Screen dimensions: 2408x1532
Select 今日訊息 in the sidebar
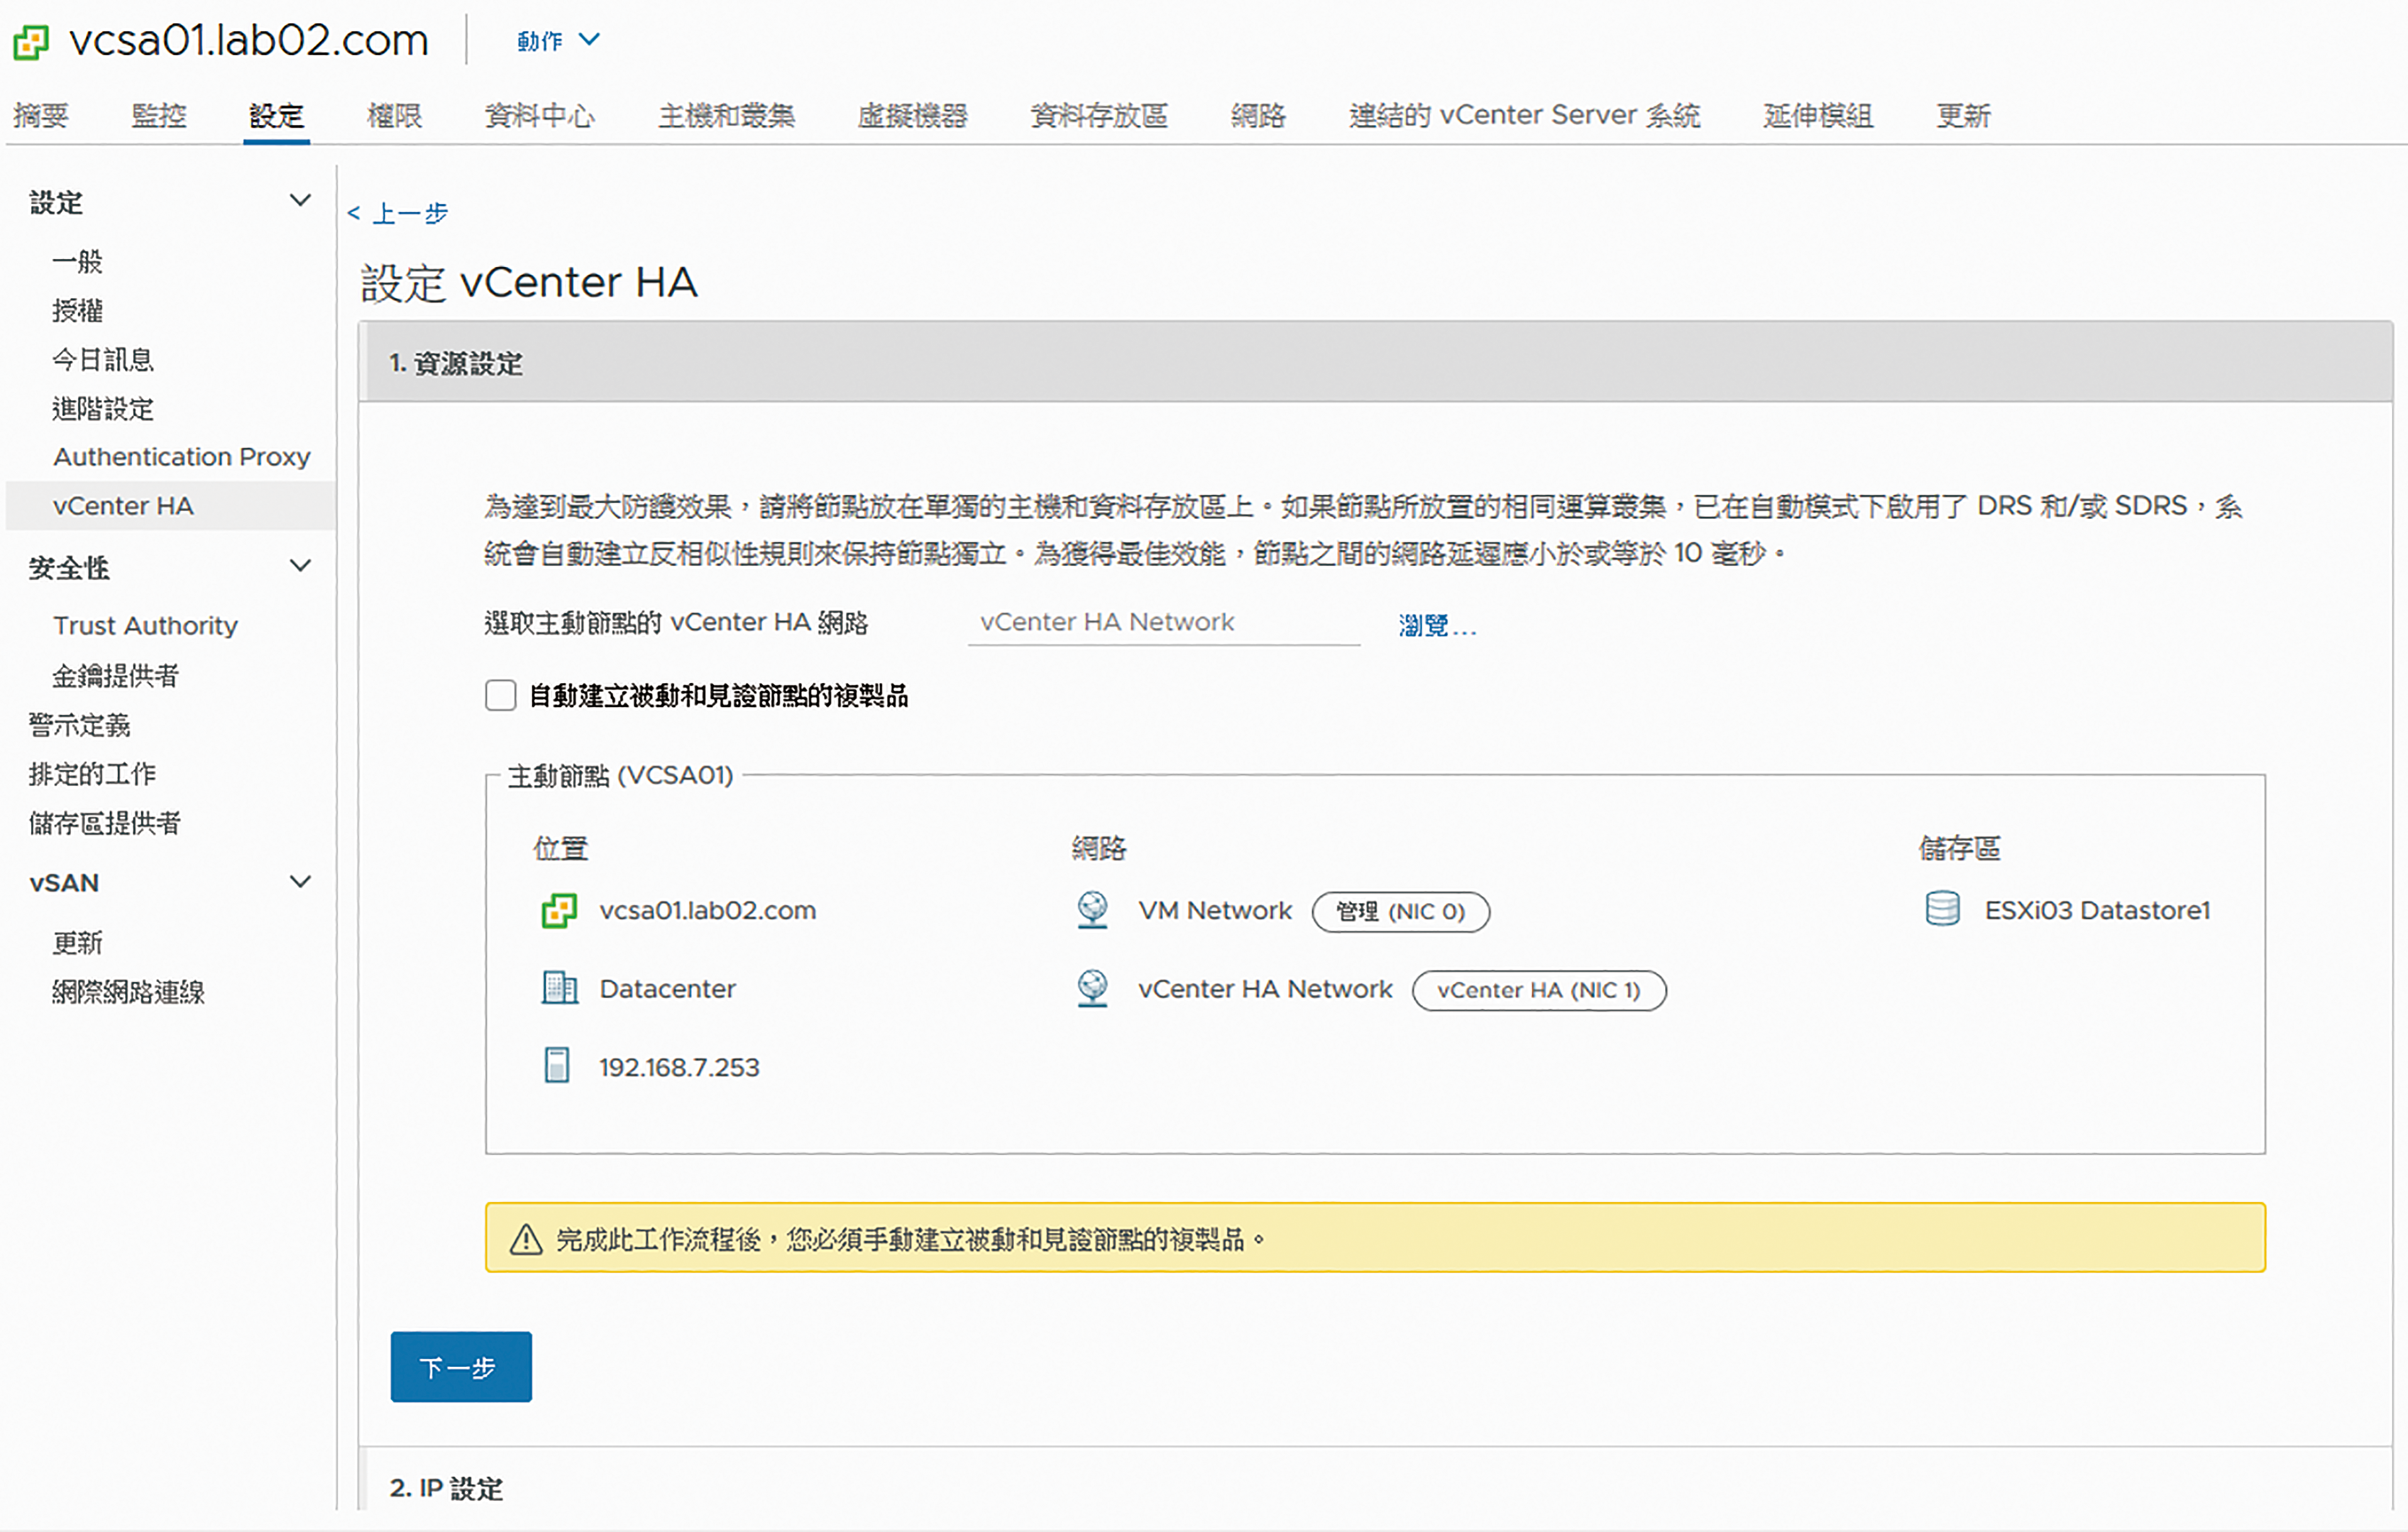[x=103, y=359]
